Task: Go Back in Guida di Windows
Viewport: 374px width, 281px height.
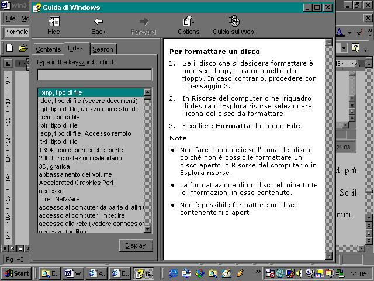Action: pos(98,25)
